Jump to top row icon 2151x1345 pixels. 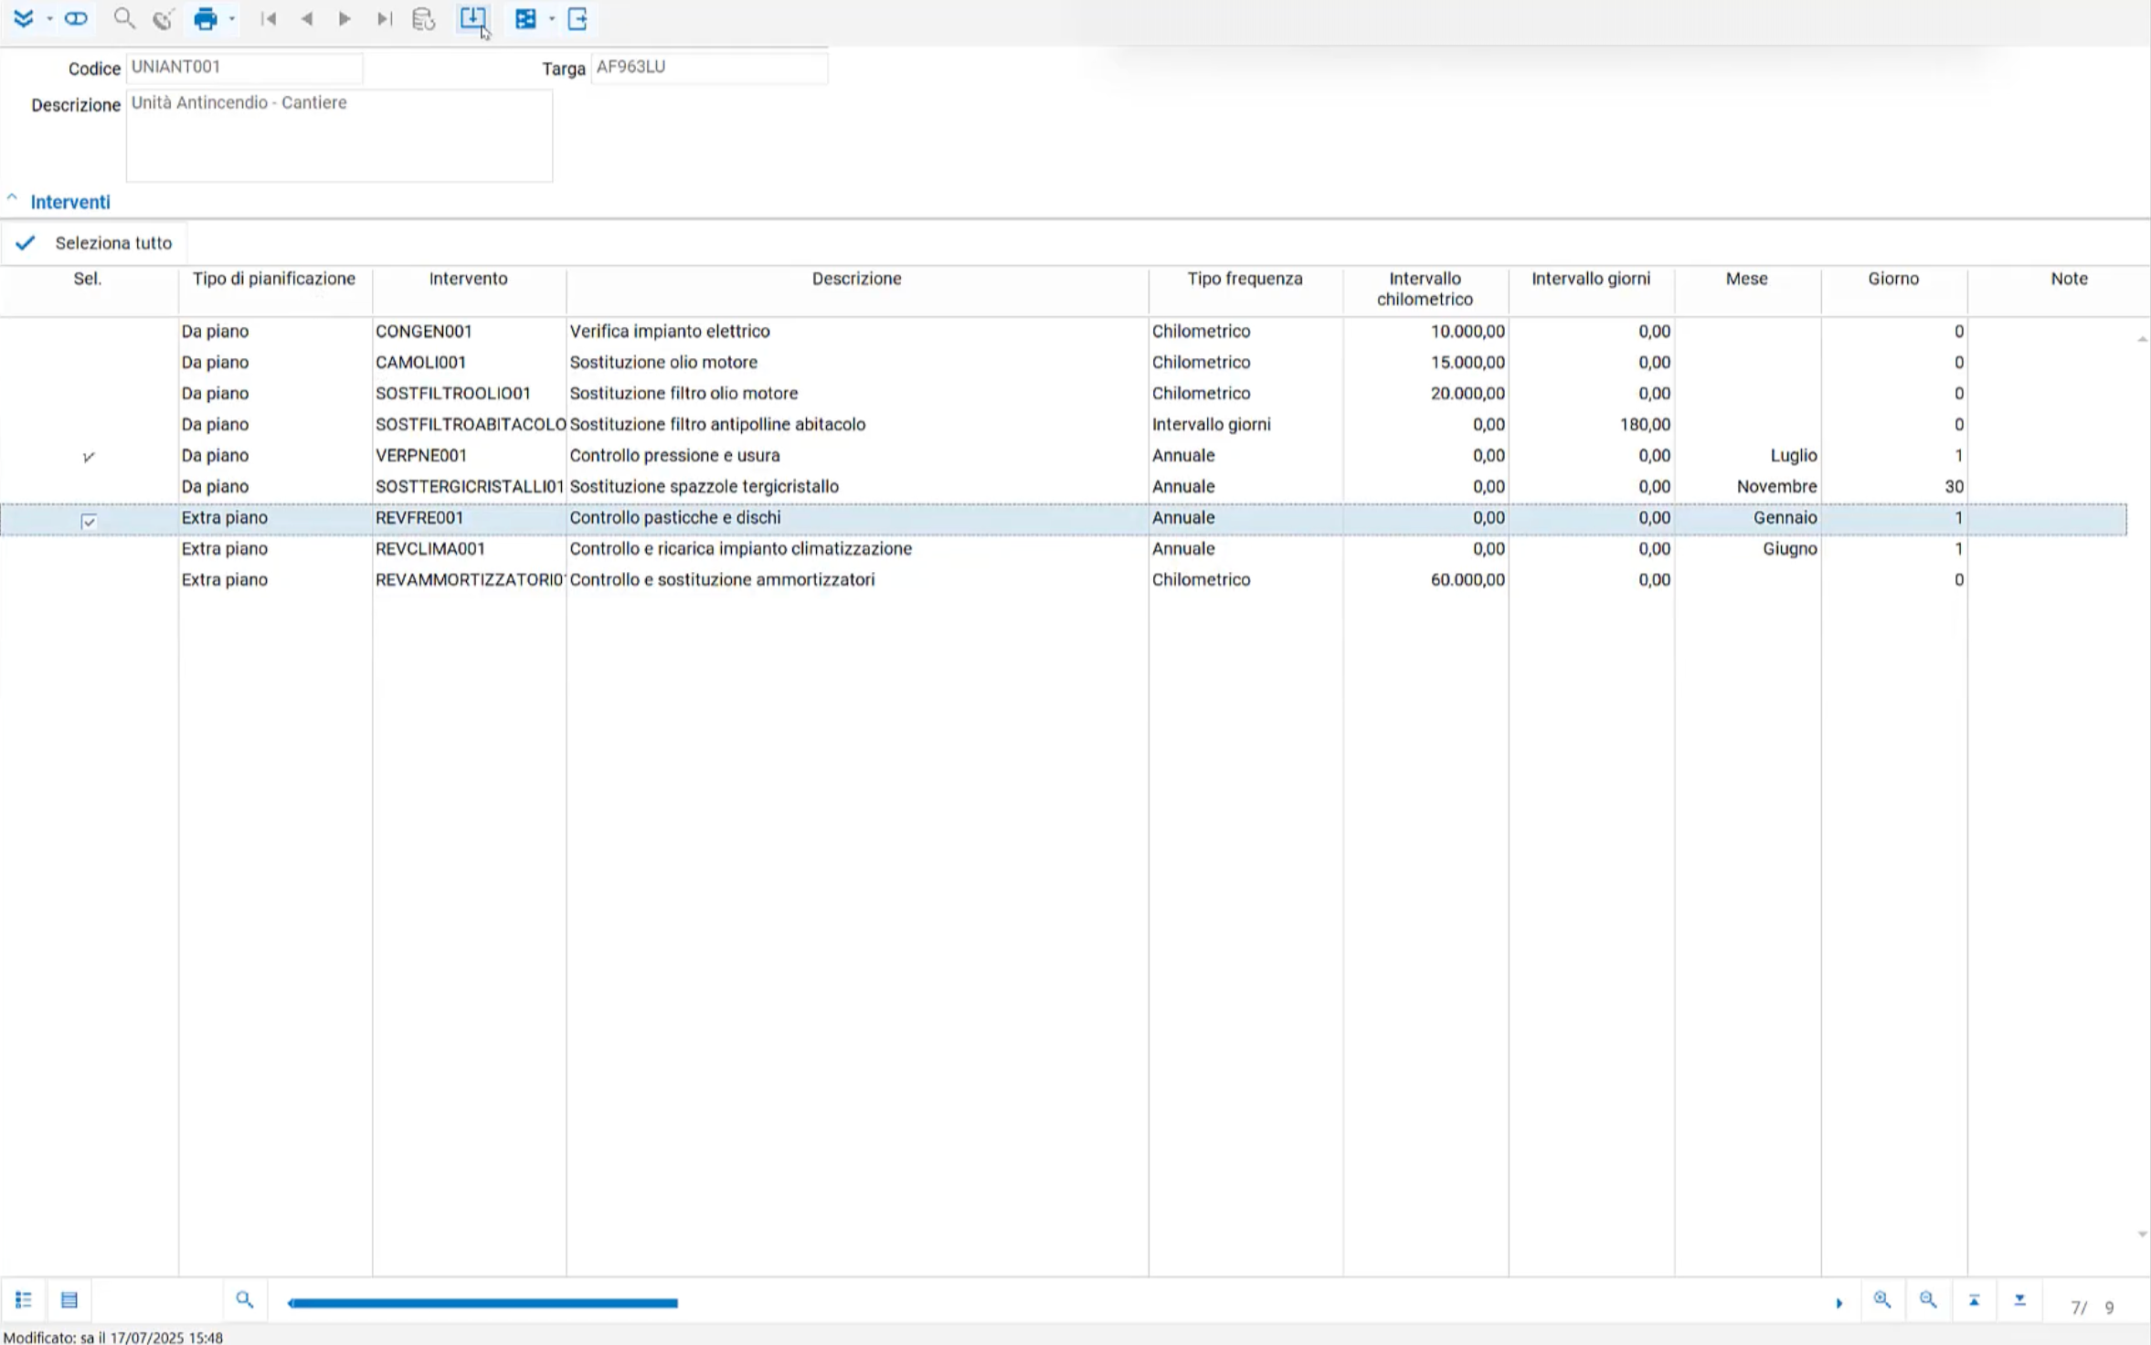(1974, 1300)
